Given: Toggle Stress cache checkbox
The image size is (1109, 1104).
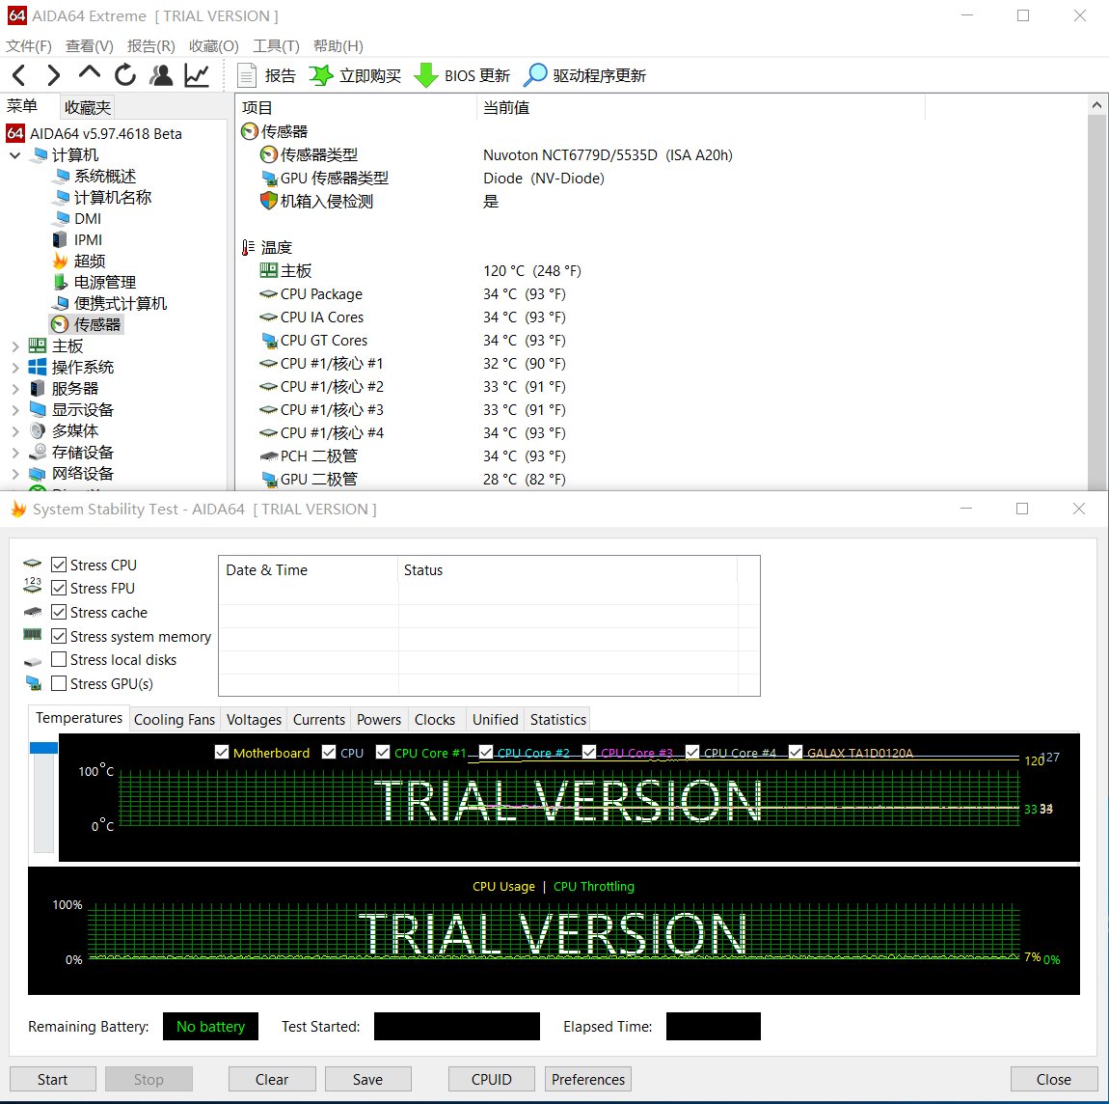Looking at the screenshot, I should [x=60, y=612].
